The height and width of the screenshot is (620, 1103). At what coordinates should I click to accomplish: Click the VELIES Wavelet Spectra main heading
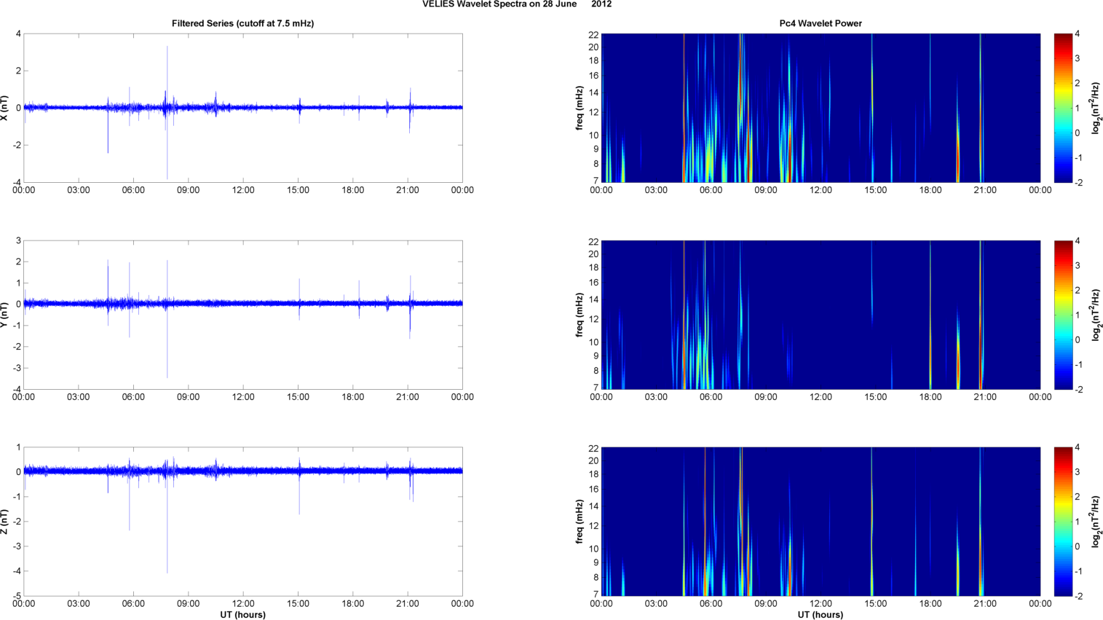click(x=517, y=4)
